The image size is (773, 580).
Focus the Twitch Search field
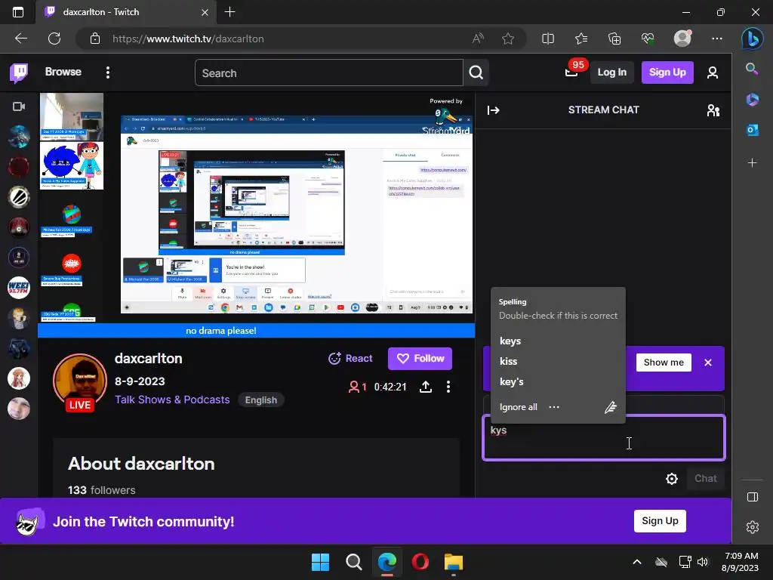(329, 73)
